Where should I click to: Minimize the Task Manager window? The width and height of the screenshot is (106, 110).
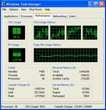pyautogui.click(x=91, y=4)
